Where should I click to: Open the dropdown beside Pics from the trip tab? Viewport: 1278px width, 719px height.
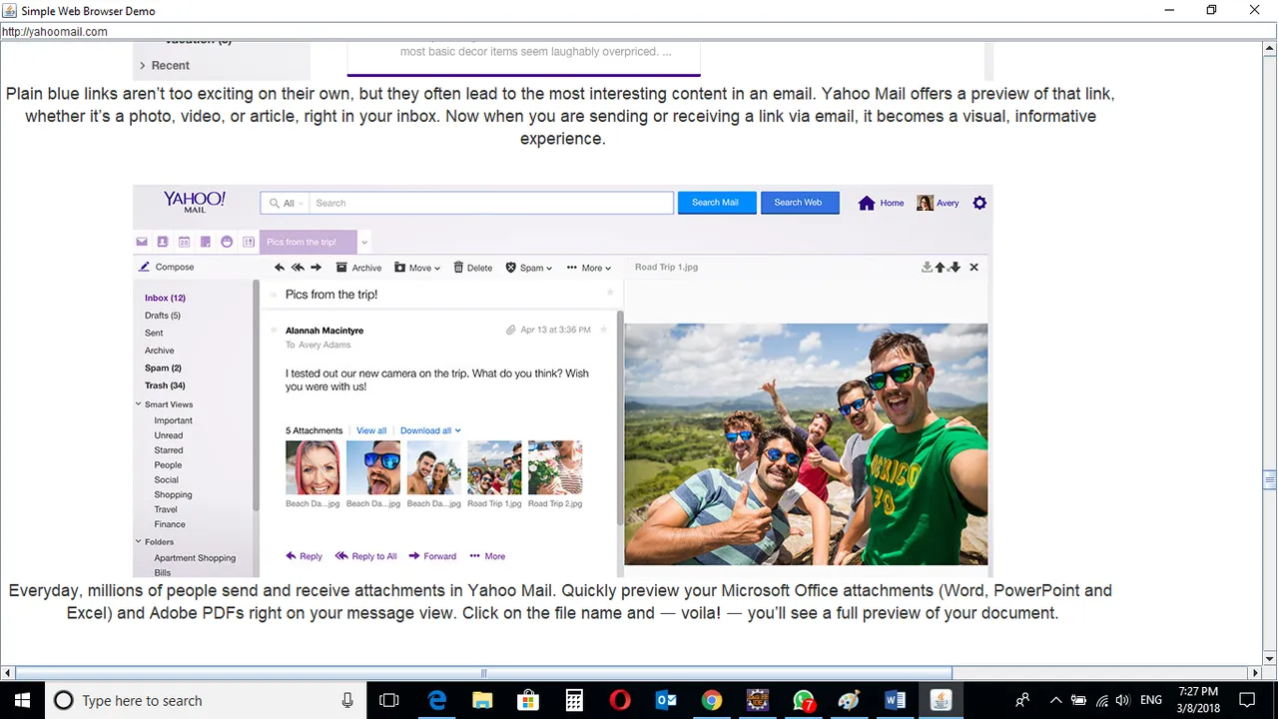364,242
